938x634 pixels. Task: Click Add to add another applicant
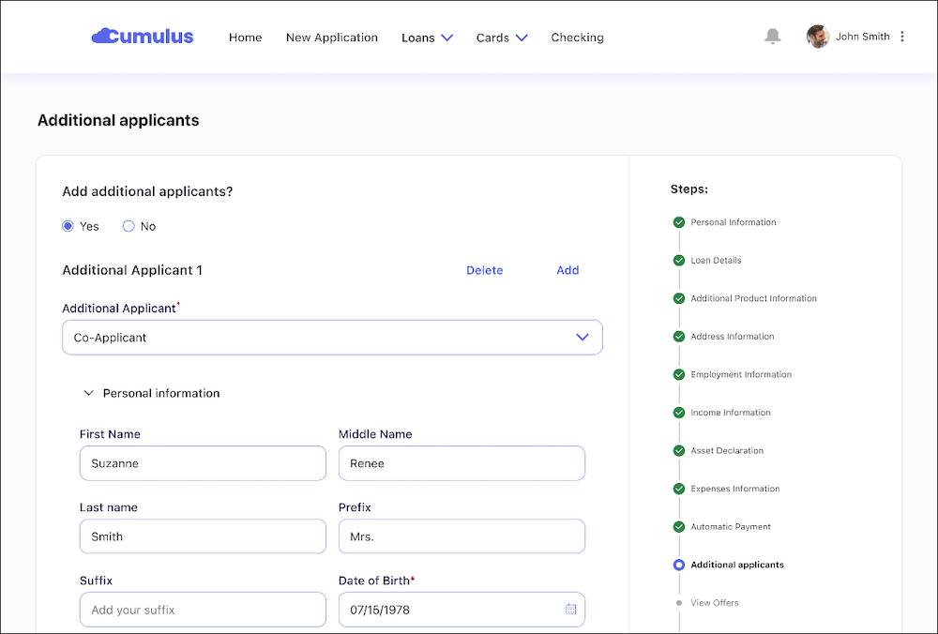point(567,270)
